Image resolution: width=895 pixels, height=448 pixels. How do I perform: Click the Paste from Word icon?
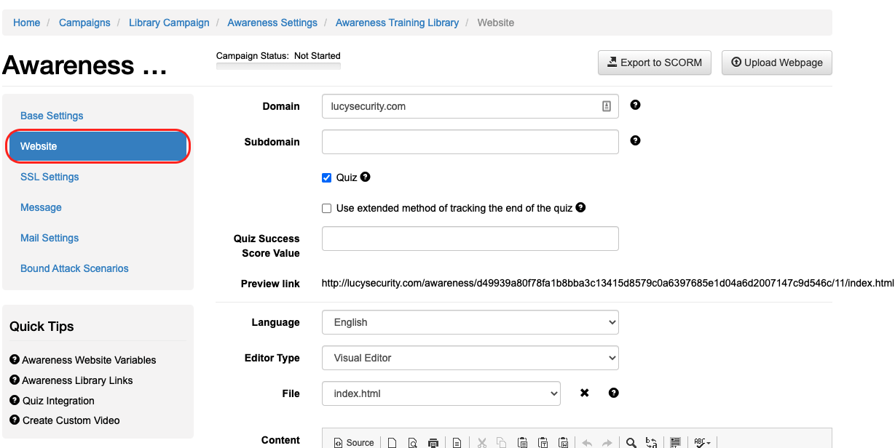[563, 442]
